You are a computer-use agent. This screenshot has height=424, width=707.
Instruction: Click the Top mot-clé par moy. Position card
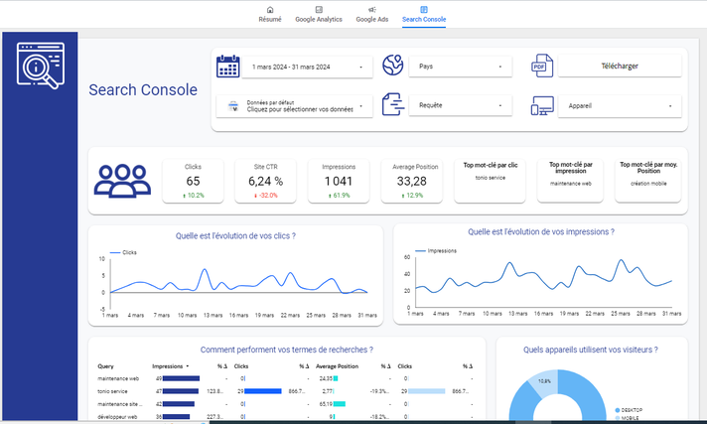[x=648, y=181]
